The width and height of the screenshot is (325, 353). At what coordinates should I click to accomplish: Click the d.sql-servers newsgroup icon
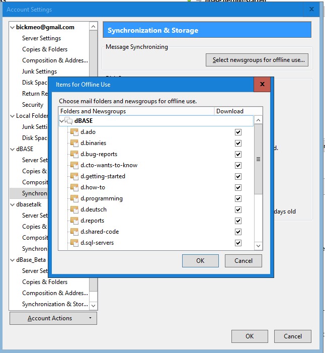coord(74,243)
